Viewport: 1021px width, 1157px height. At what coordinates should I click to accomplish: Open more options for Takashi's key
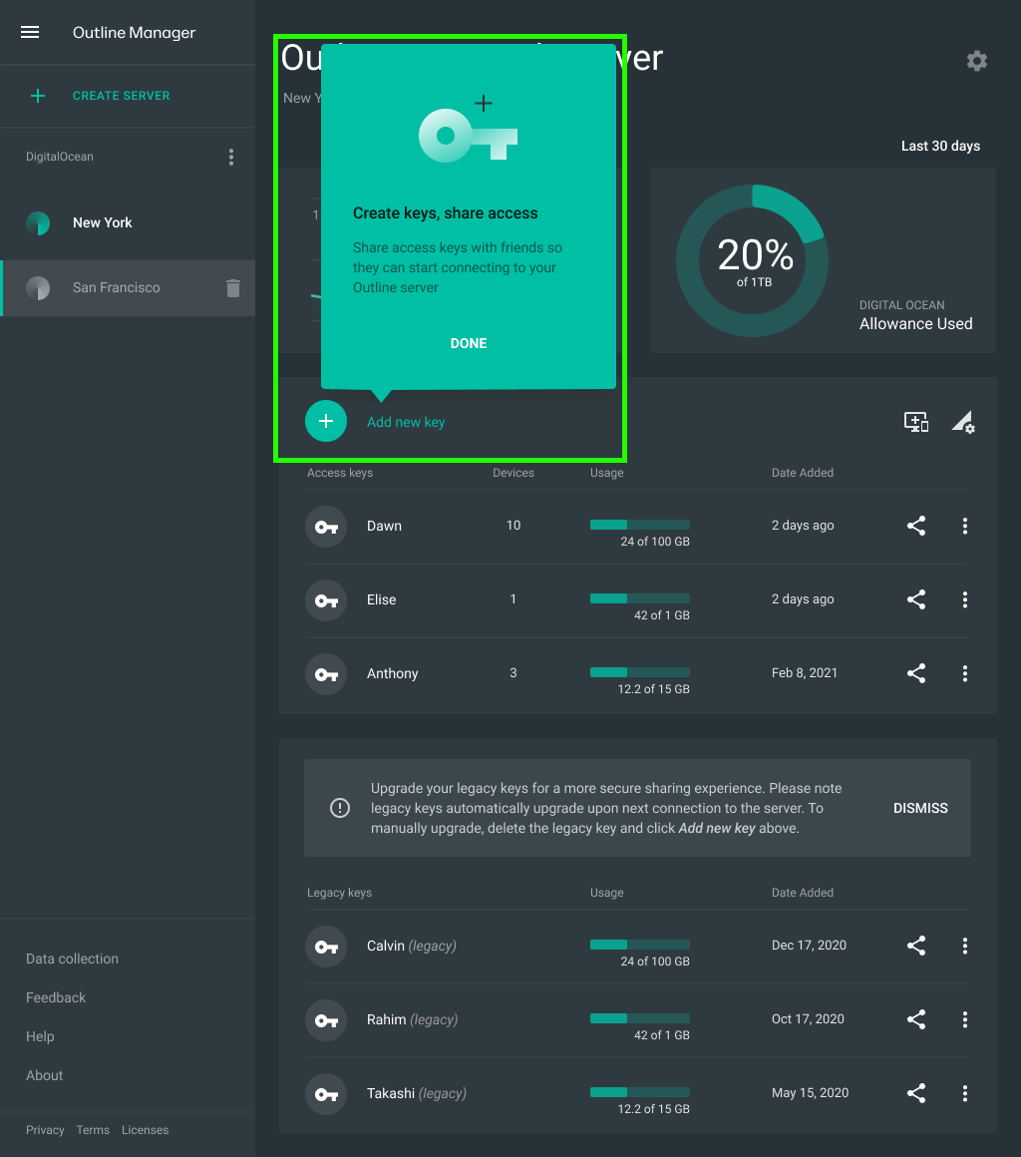964,1093
